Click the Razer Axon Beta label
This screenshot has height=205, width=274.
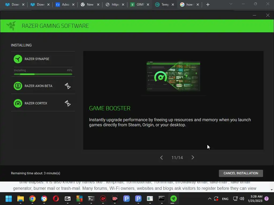tap(39, 86)
